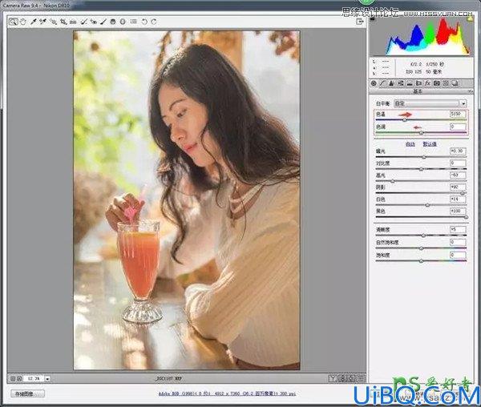The width and height of the screenshot is (481, 407).
Task: Select the Color Sampler tool
Action: point(43,22)
